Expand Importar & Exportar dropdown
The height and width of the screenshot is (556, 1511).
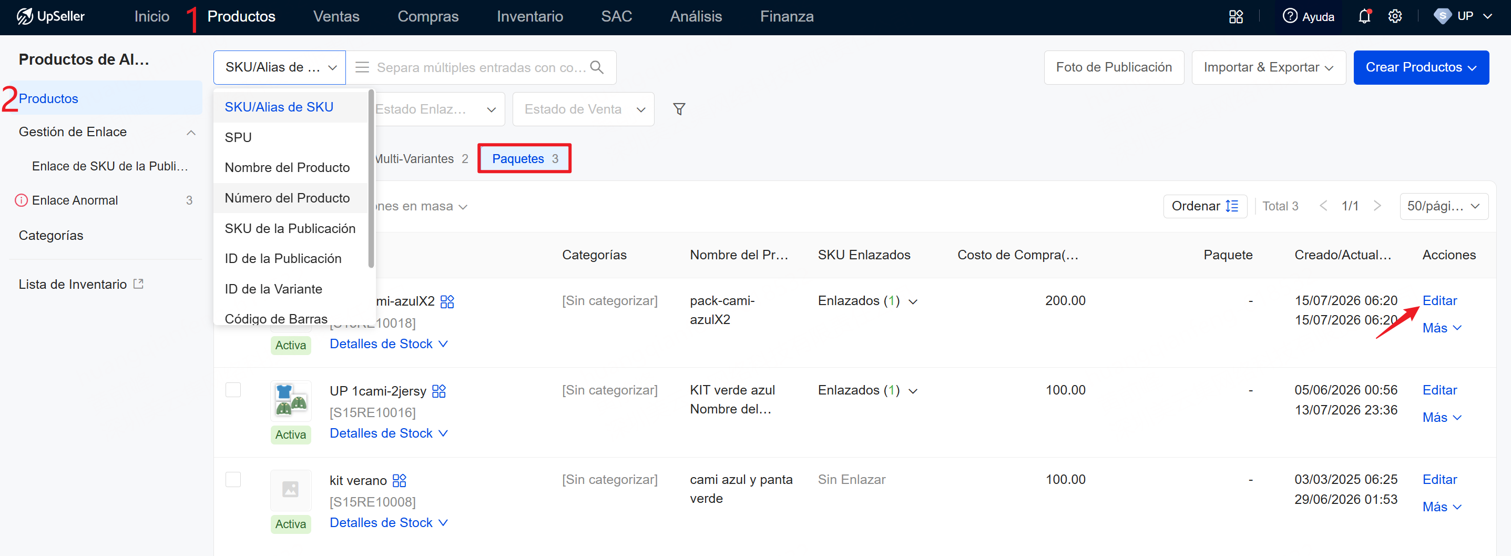pos(1268,67)
